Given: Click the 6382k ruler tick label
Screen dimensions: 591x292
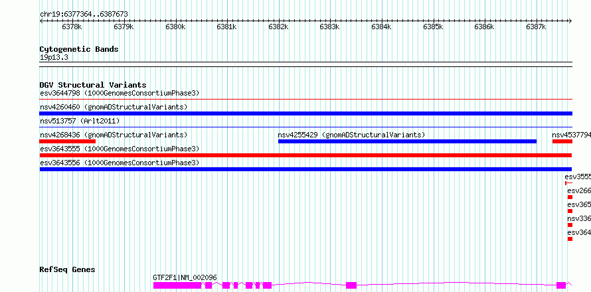Looking at the screenshot, I should click(278, 27).
